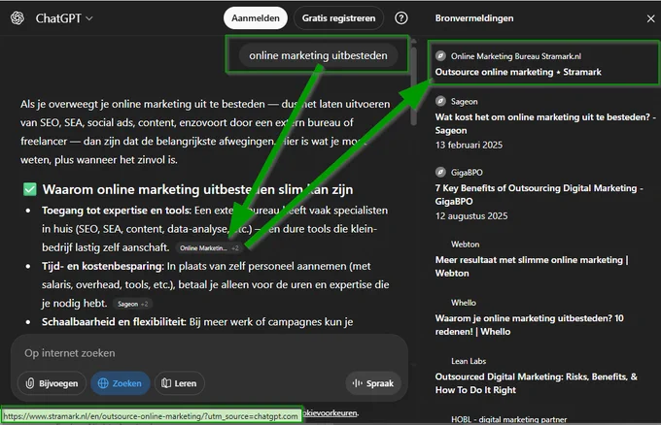Click the Online Marketin... citation chip
Screen dimensions: 661x425
pyautogui.click(x=209, y=247)
